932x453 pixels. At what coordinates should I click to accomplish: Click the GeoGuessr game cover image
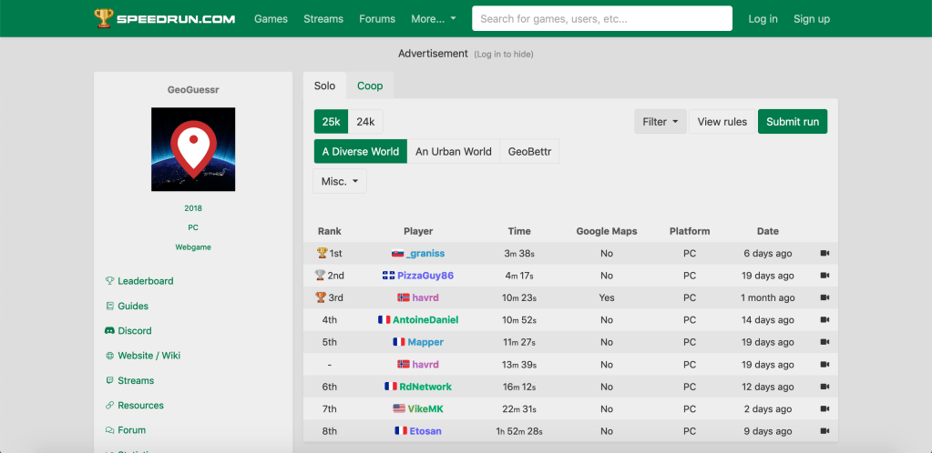[x=193, y=149]
